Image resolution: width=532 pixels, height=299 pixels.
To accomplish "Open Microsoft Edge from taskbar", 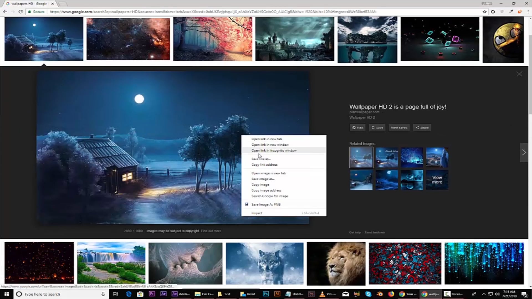I will 129,294.
